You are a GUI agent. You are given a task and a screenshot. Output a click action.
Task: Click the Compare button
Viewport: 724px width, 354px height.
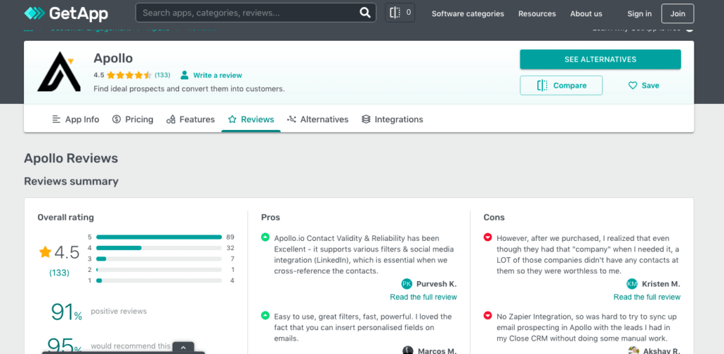click(561, 85)
